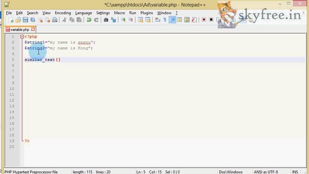Create a new file with the New icon
The width and height of the screenshot is (309, 174).
click(x=11, y=20)
